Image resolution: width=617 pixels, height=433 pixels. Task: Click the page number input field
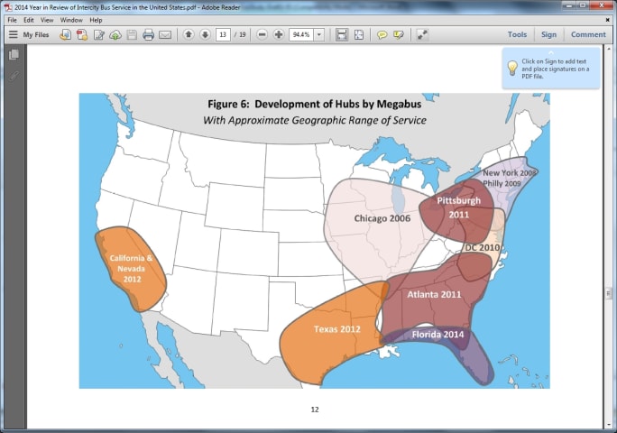[x=223, y=35]
